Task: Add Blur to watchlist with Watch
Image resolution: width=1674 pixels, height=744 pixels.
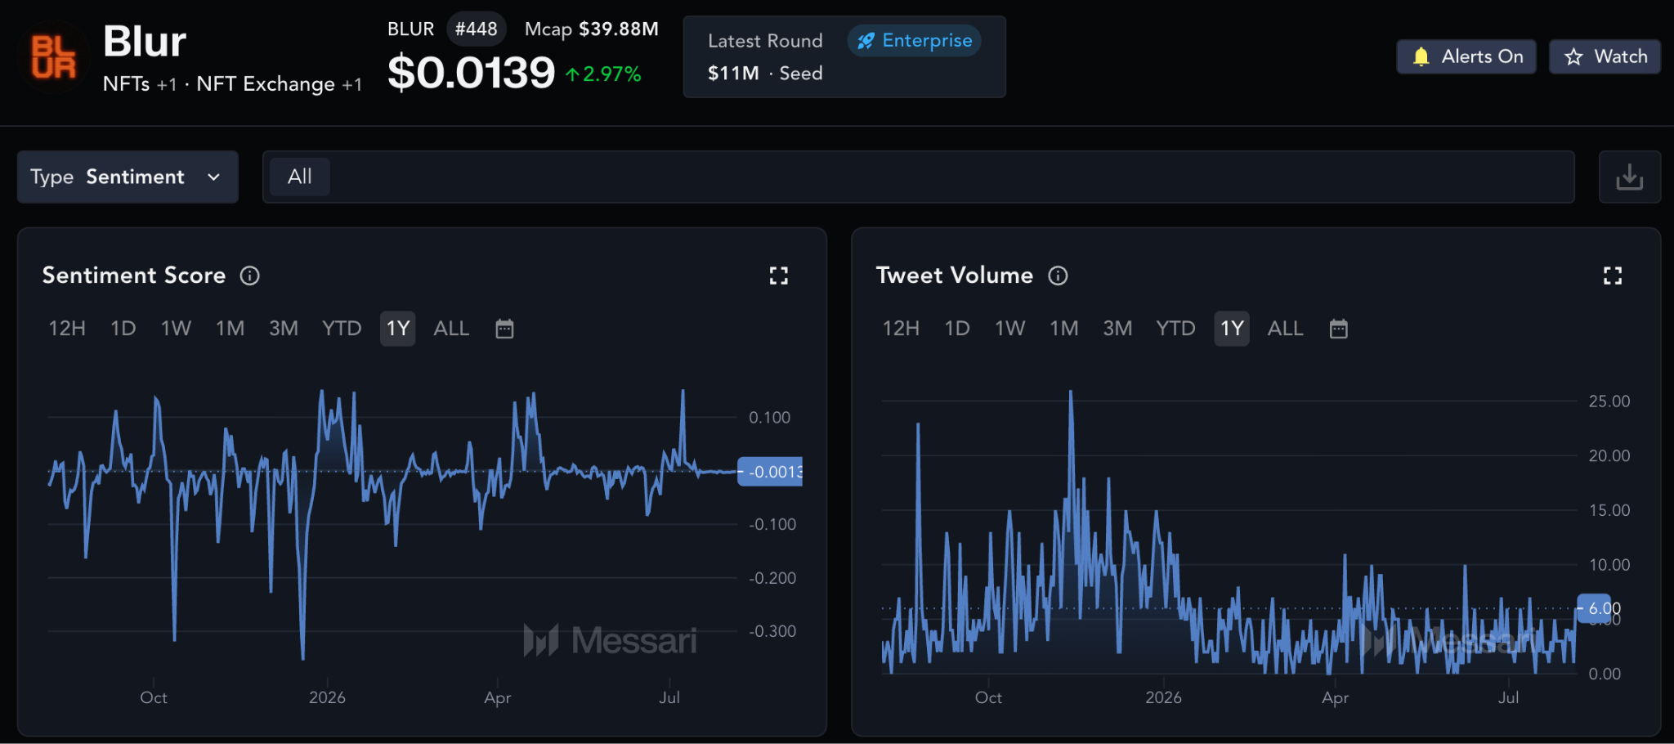Action: click(1605, 56)
